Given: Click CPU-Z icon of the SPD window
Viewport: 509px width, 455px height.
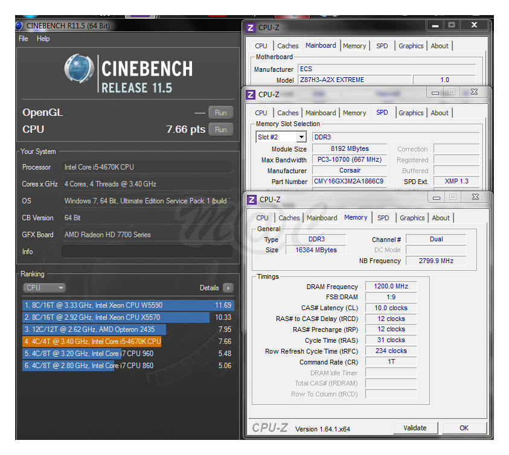Looking at the screenshot, I should (250, 95).
